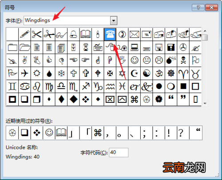The height and width of the screenshot is (180, 222).
Task: Click the scroll up arrow of symbol grid
Action: (205, 31)
